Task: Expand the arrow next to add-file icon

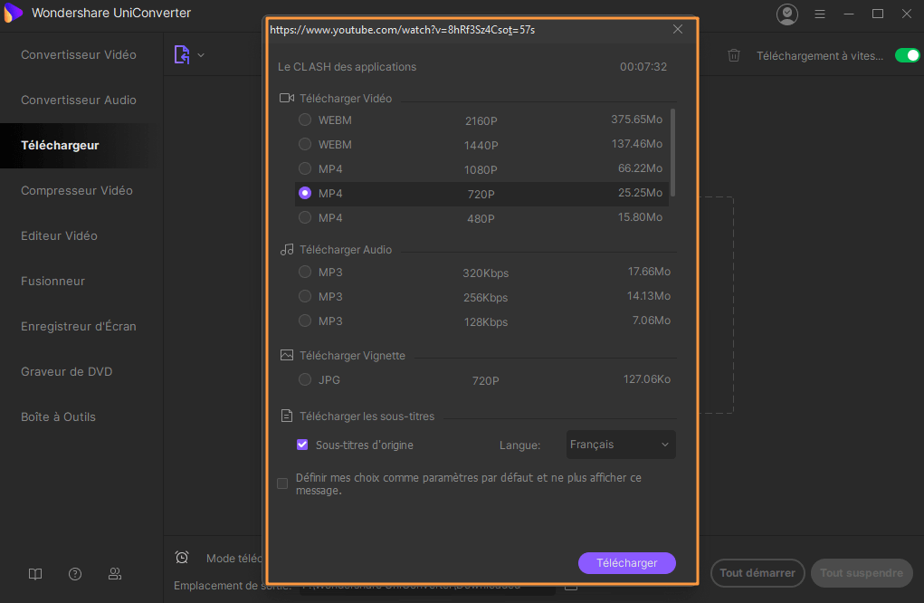Action: [x=201, y=55]
